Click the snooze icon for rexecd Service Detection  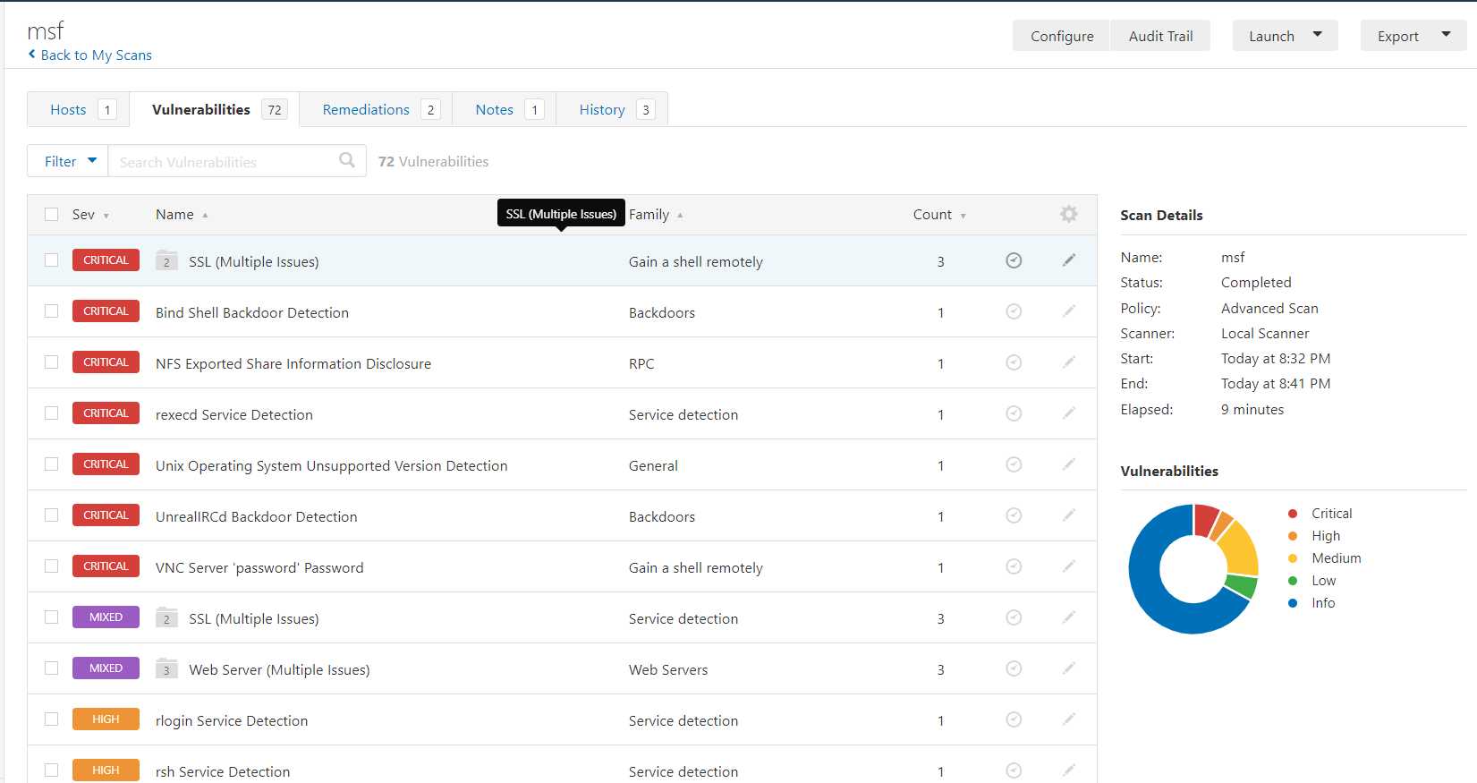click(x=1014, y=413)
